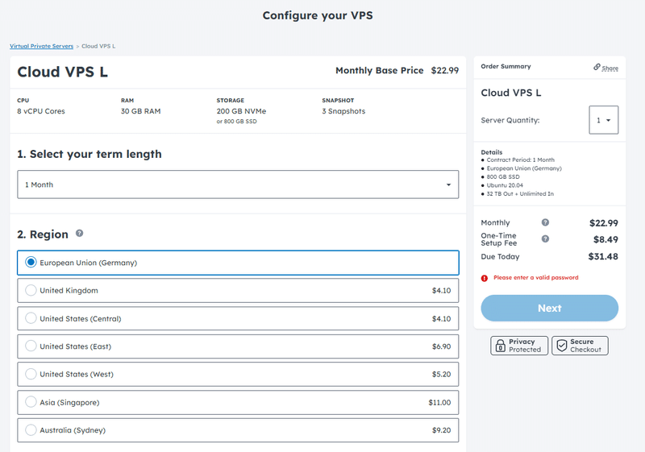645x452 pixels.
Task: Open the Server Quantity dropdown
Action: pos(603,120)
